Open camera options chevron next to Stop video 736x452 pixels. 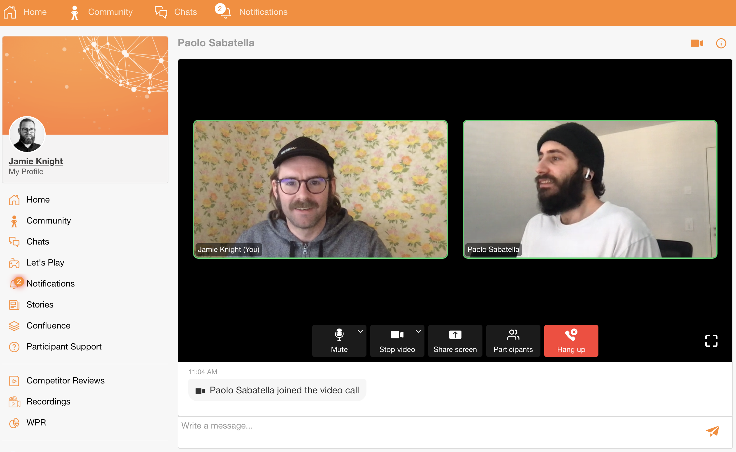coord(418,331)
